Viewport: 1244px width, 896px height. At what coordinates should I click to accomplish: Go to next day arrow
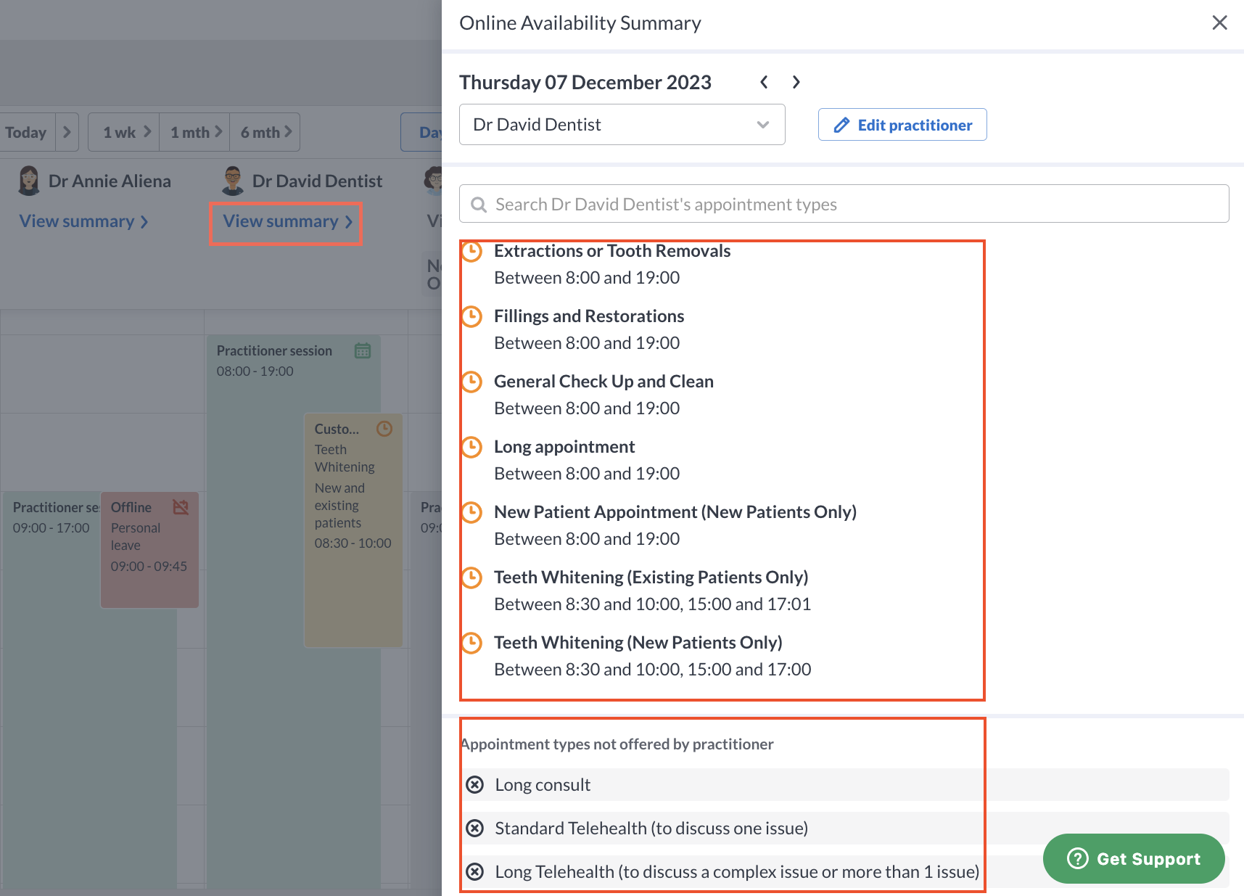(796, 82)
